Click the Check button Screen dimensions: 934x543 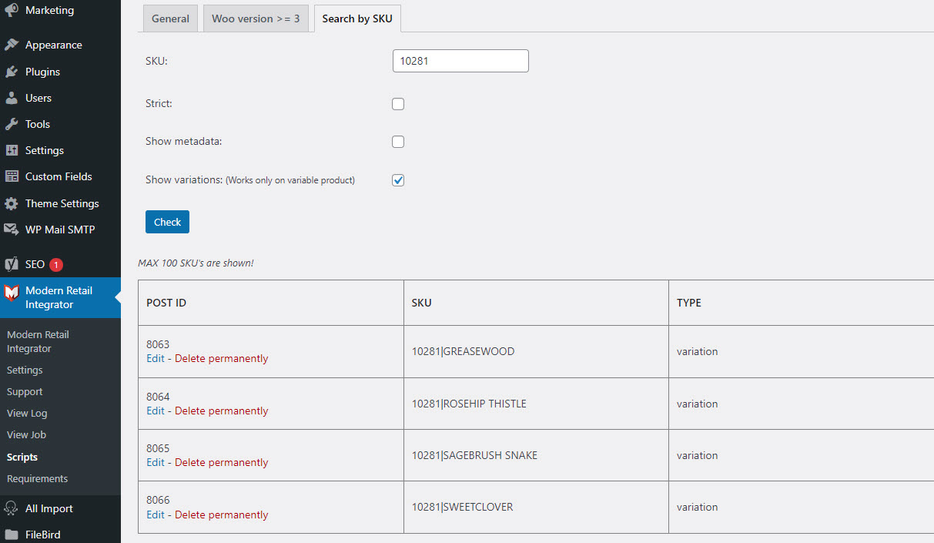point(167,222)
